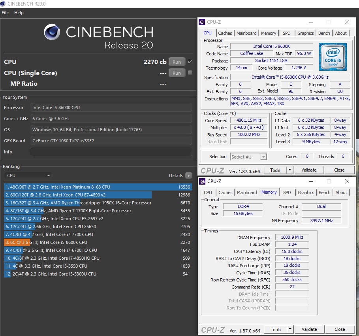
Task: Close the upper CPU-Z window with X
Action: 347,22
